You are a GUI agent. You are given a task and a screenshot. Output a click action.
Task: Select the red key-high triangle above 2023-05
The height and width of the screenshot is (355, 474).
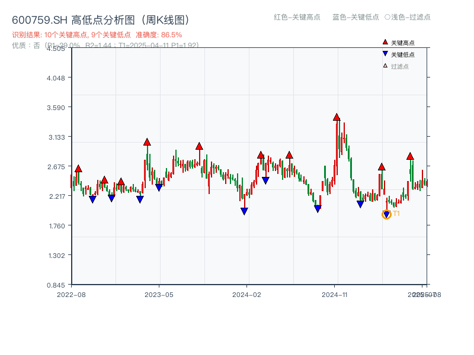tap(146, 142)
